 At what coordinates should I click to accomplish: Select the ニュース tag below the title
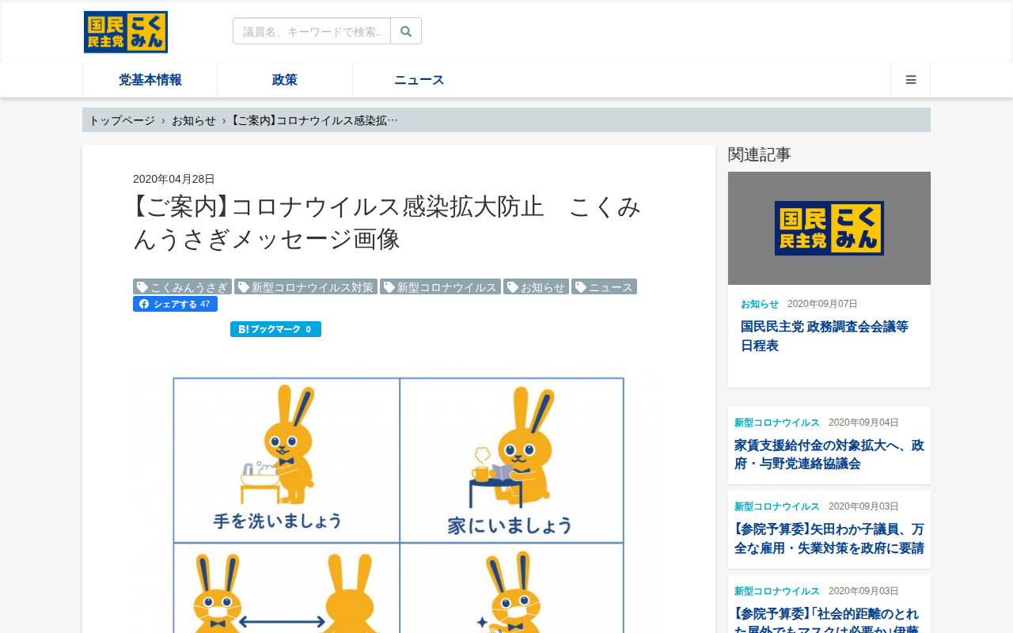[604, 286]
